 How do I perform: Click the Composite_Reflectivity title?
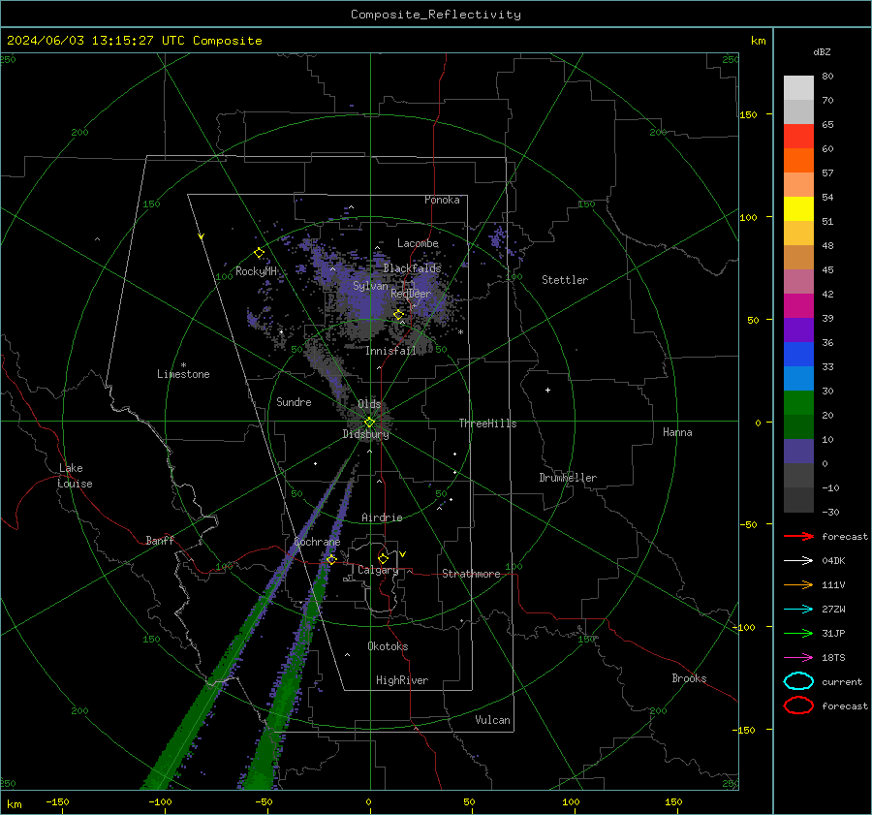click(436, 15)
